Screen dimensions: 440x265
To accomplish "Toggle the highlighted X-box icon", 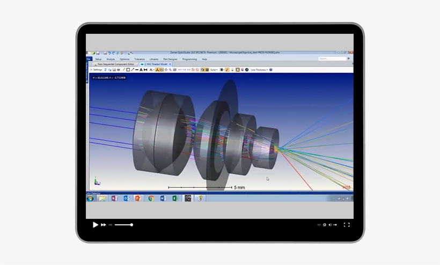I will [x=238, y=70].
